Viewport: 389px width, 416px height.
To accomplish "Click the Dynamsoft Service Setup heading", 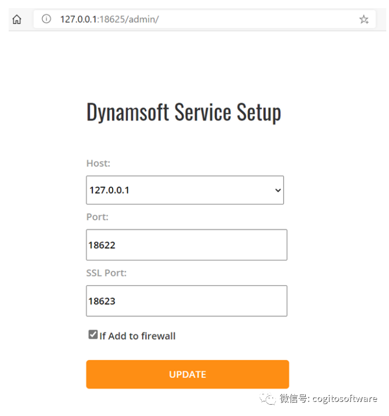I will click(183, 113).
